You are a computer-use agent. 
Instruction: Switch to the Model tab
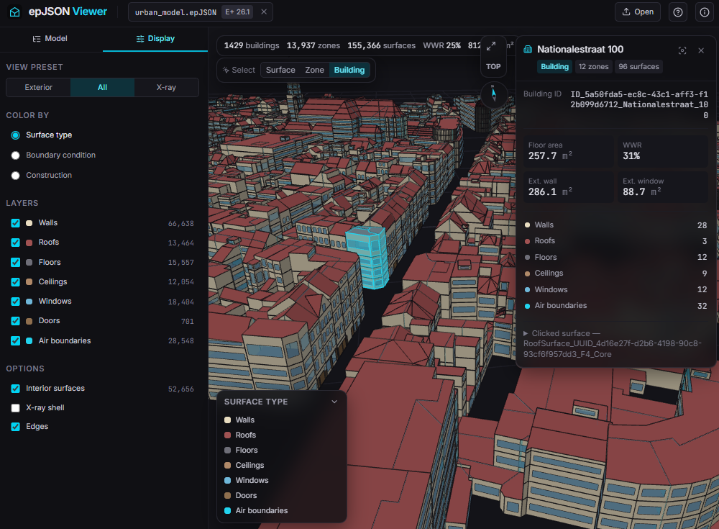[50, 39]
